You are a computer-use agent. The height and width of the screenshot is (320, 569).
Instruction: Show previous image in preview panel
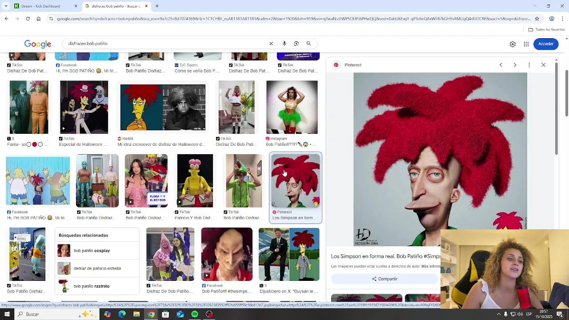coord(501,65)
